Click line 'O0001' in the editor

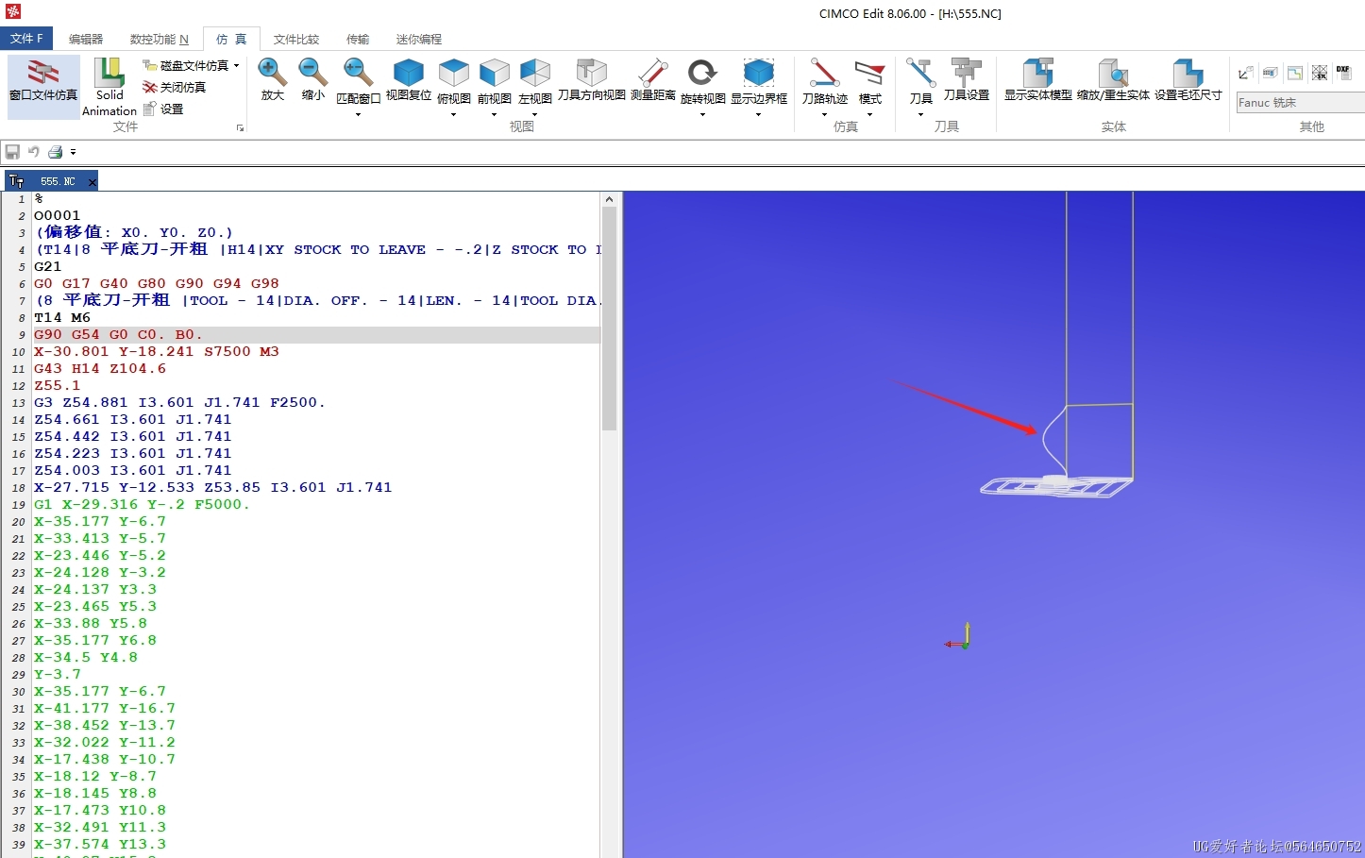point(58,215)
